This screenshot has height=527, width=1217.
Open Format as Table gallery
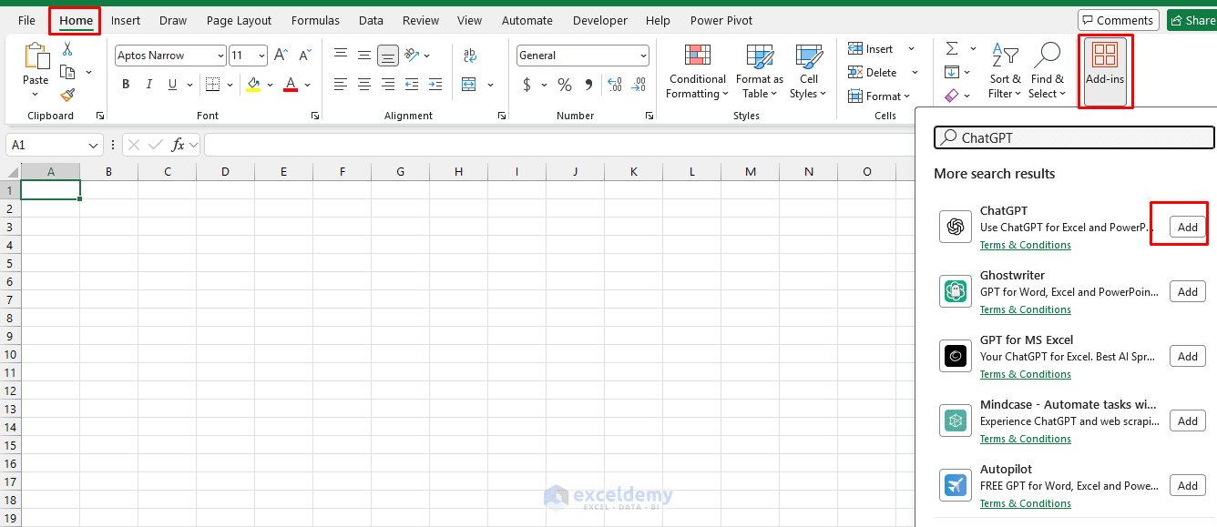[761, 72]
